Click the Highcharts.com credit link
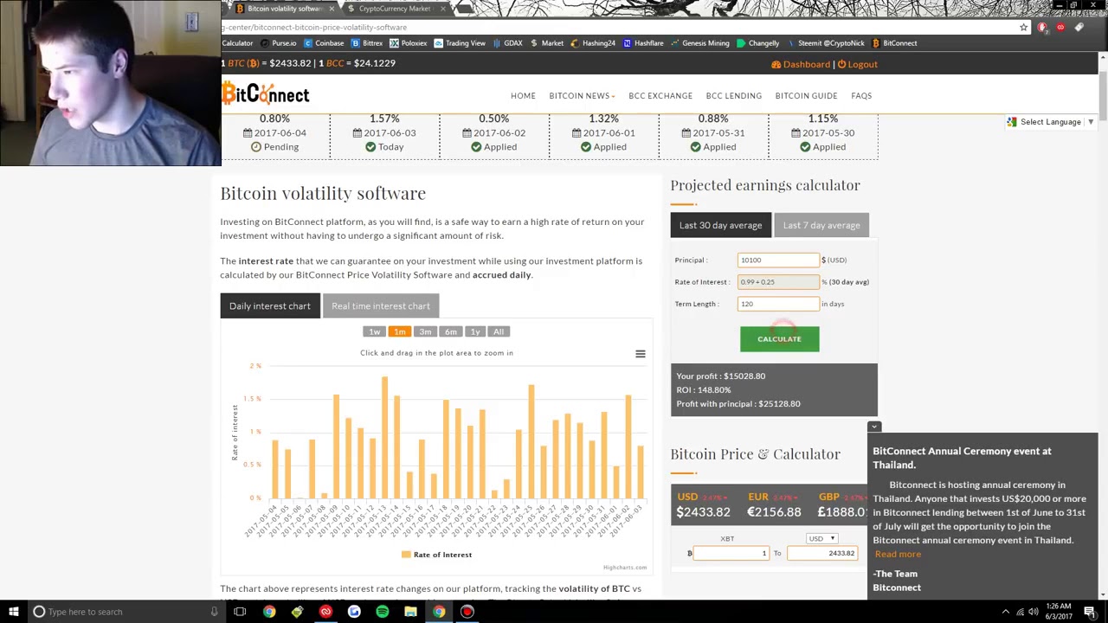The image size is (1108, 623). [x=625, y=568]
